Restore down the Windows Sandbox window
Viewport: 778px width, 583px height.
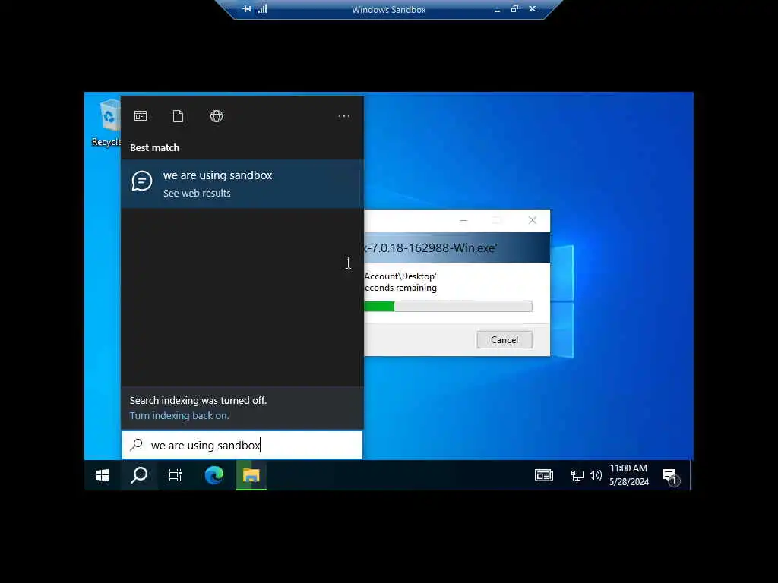tap(514, 9)
